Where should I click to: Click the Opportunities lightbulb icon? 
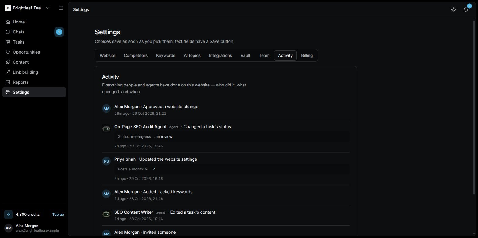pos(8,52)
